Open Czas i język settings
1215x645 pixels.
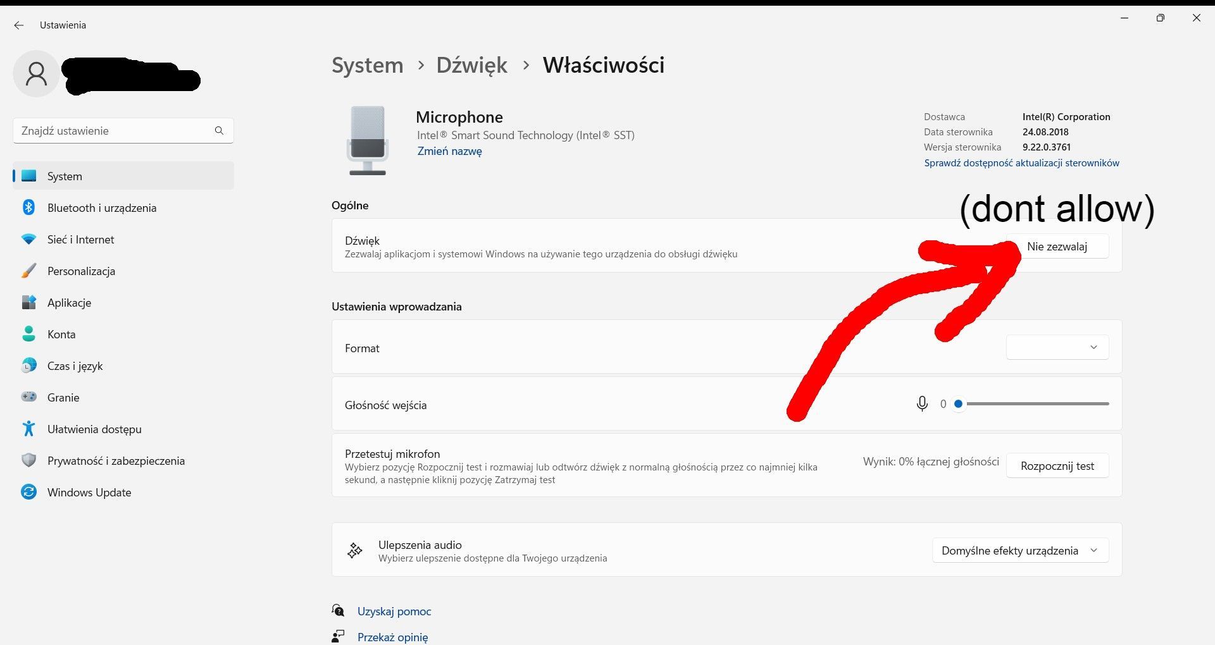tap(75, 365)
